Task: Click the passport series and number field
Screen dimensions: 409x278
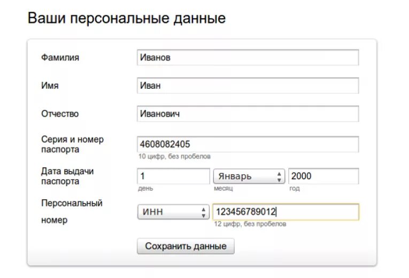Action: [x=248, y=144]
